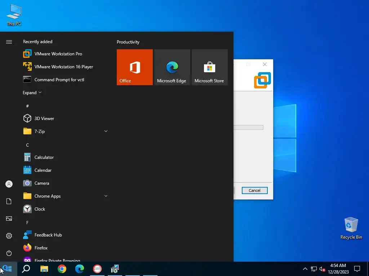Click the installer progress bar
The image size is (369, 276).
(248, 128)
